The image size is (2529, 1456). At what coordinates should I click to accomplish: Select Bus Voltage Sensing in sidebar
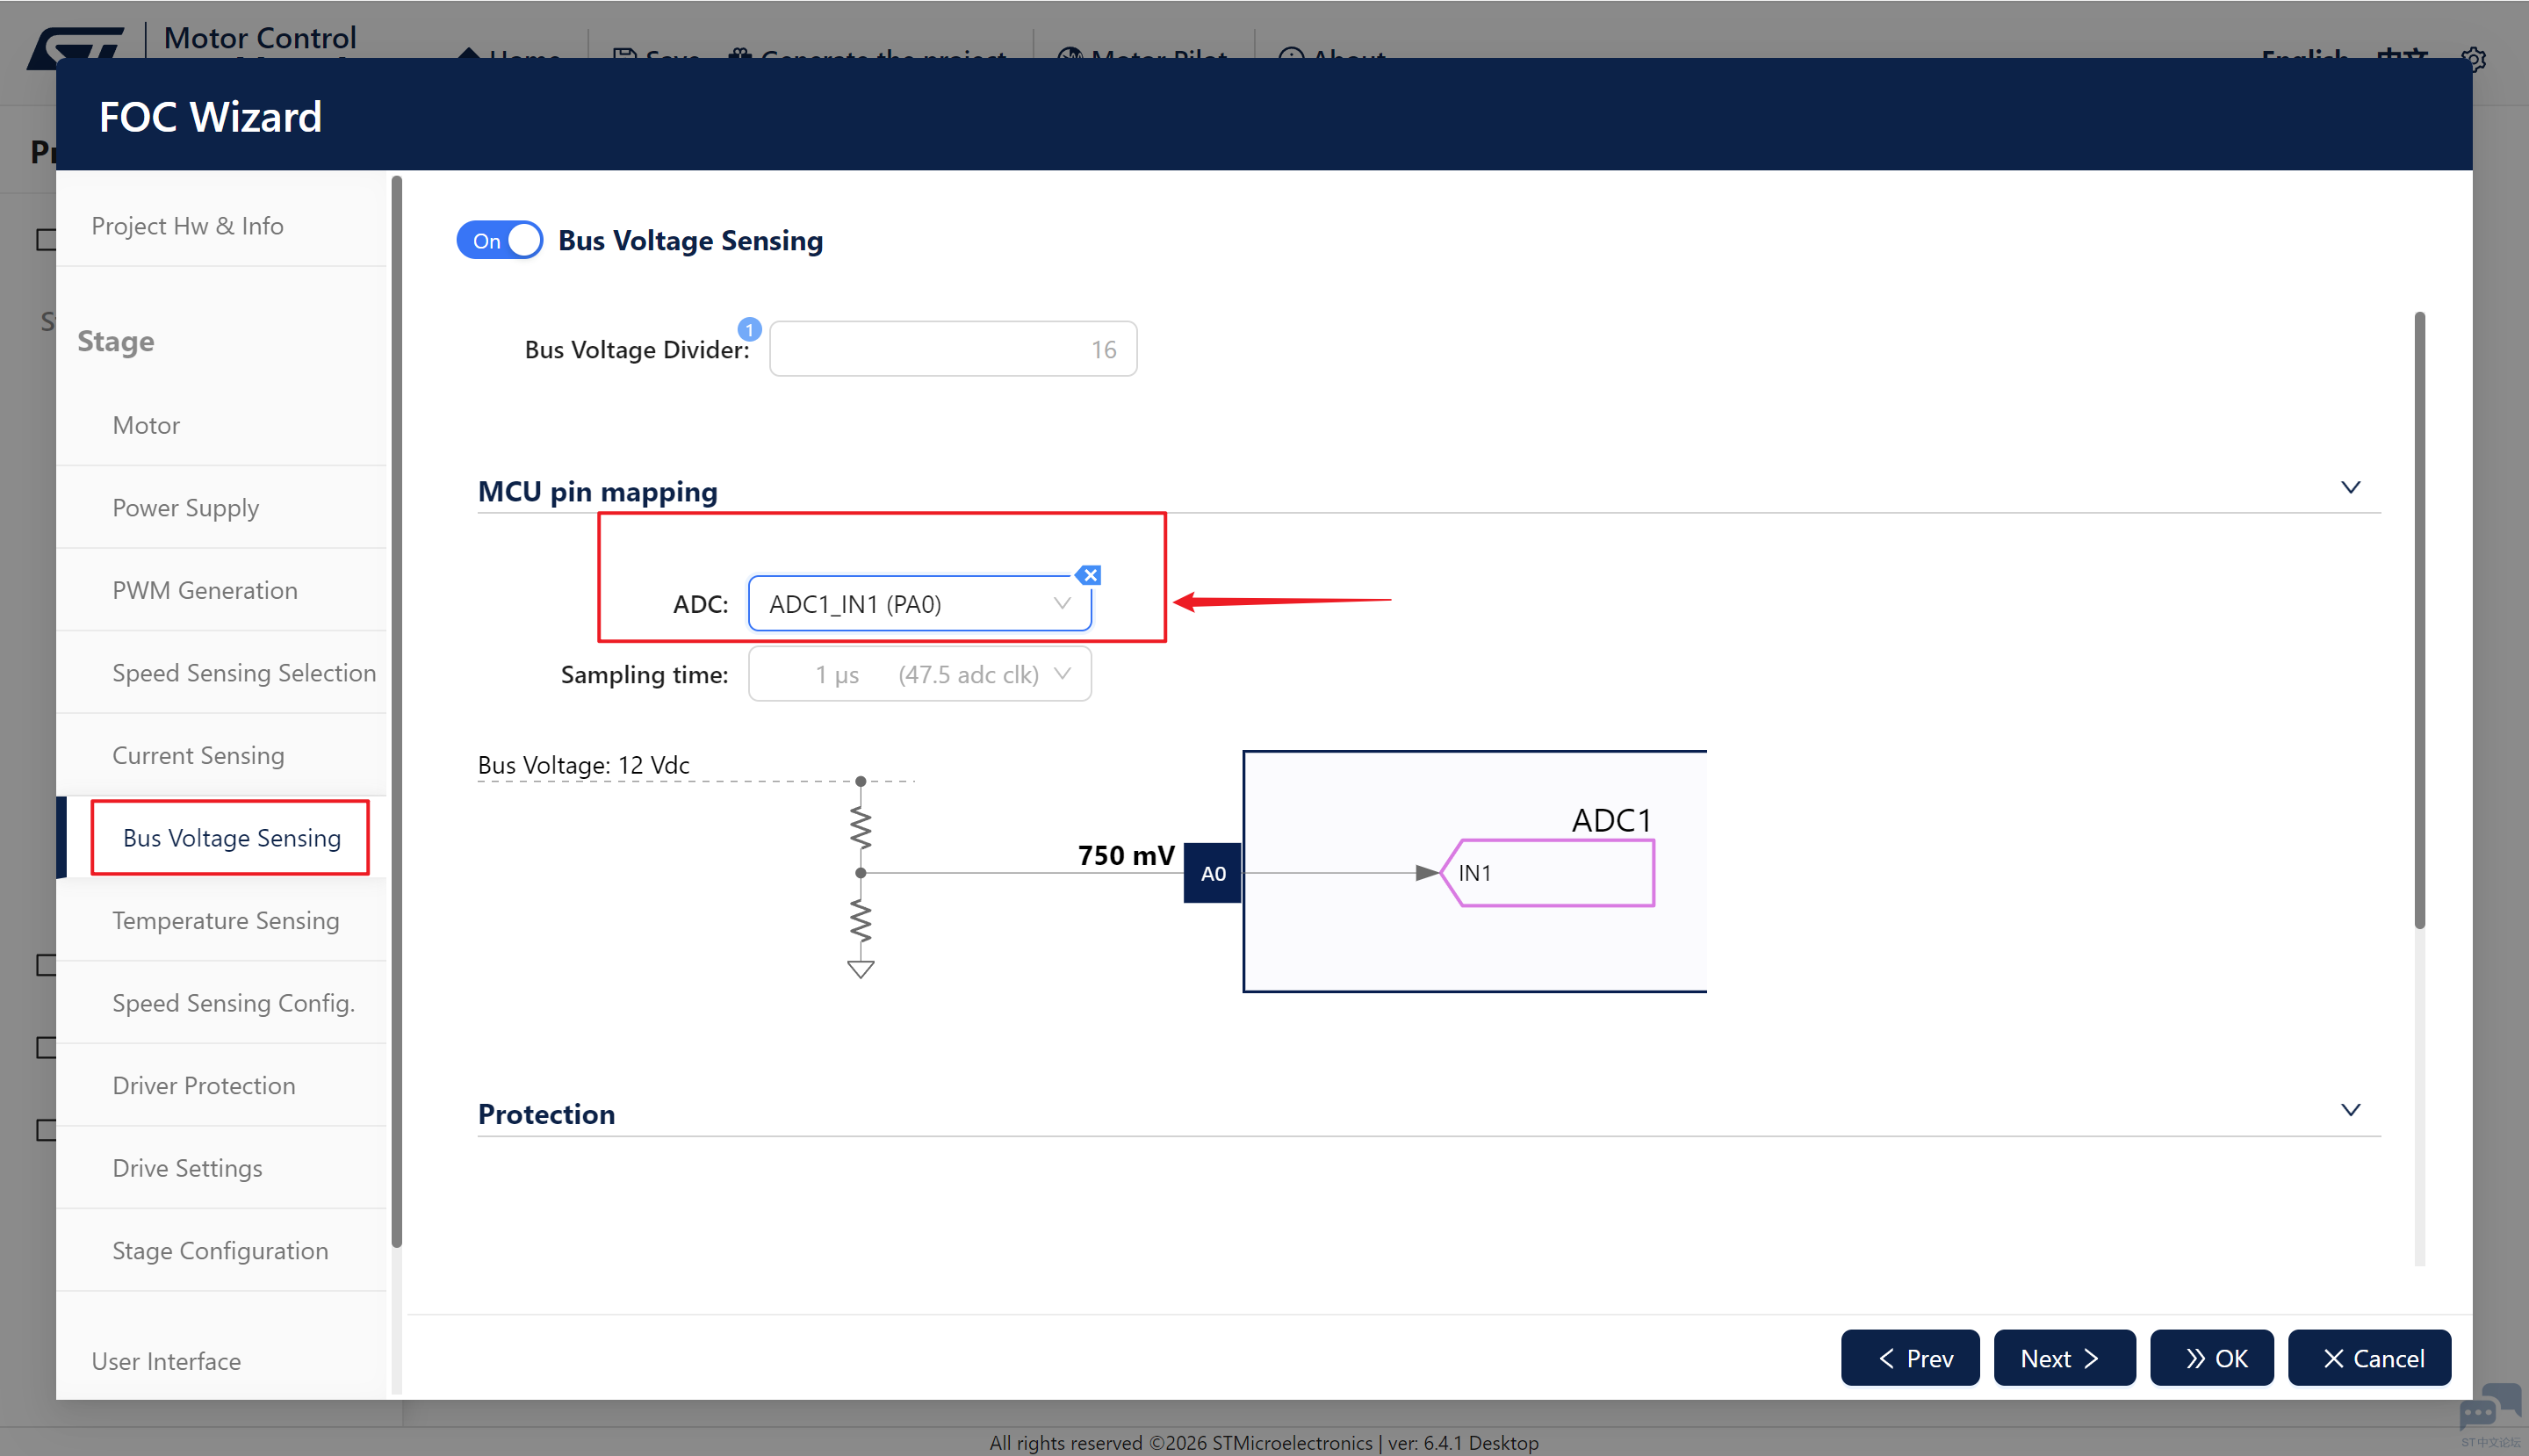click(x=231, y=838)
